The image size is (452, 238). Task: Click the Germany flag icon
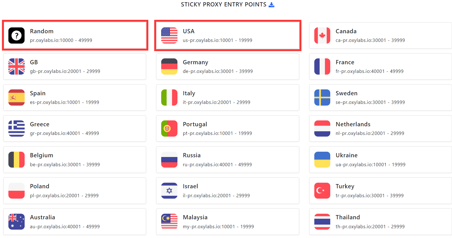click(169, 66)
